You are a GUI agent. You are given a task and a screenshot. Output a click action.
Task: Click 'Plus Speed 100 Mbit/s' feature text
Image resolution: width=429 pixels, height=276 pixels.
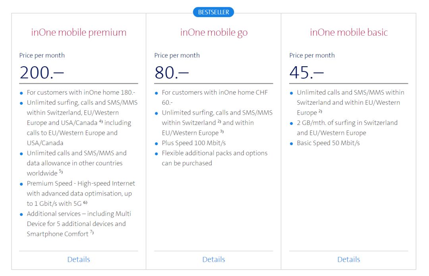(x=194, y=143)
